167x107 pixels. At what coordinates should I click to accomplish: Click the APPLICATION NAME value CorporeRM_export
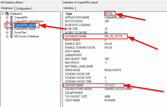click(x=115, y=17)
